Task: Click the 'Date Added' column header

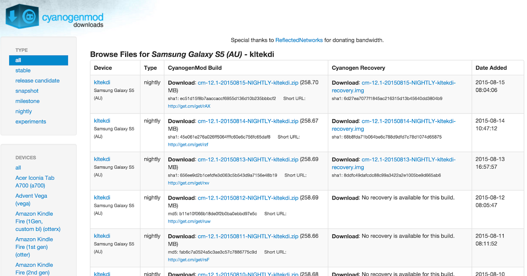Action: 491,68
